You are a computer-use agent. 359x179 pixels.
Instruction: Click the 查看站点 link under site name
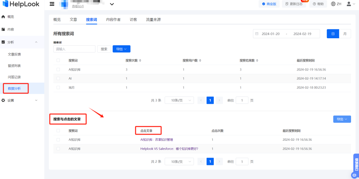(x=78, y=6)
